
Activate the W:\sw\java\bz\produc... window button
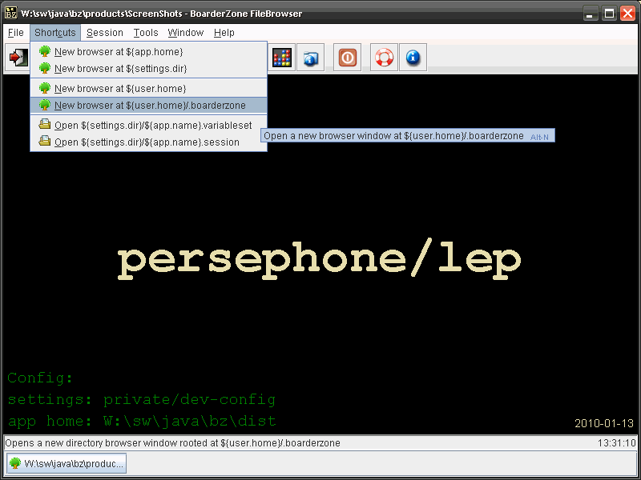tap(67, 464)
